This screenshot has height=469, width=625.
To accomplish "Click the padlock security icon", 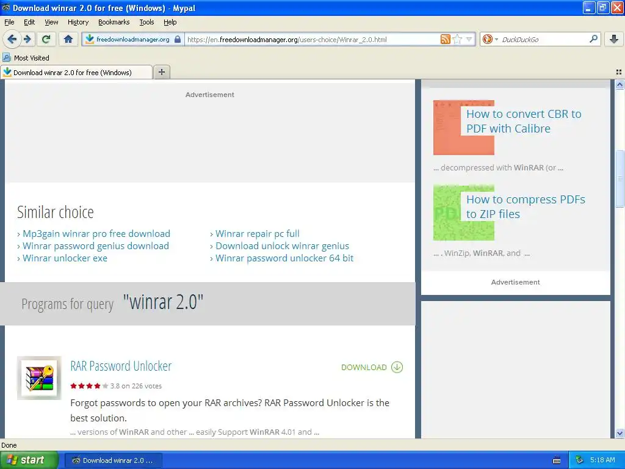I will click(178, 39).
